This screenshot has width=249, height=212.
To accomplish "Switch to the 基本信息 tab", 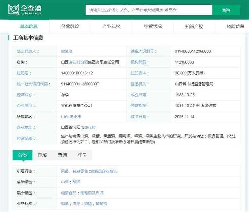I will tap(29, 26).
